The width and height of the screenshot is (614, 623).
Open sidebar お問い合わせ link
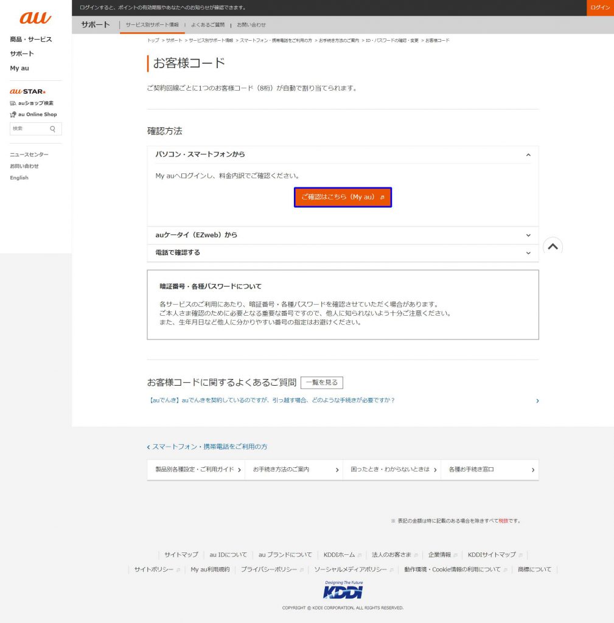coord(24,166)
